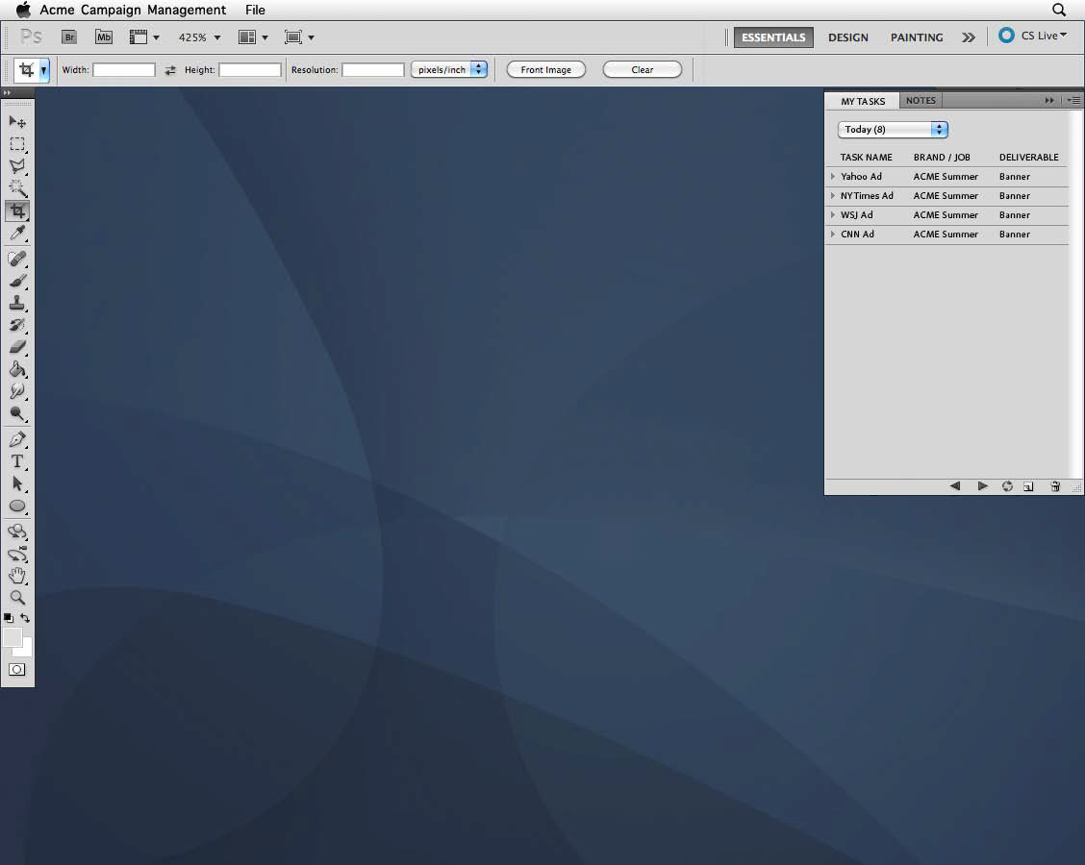The image size is (1085, 865).
Task: Toggle Quick Mask mode
Action: click(x=17, y=669)
